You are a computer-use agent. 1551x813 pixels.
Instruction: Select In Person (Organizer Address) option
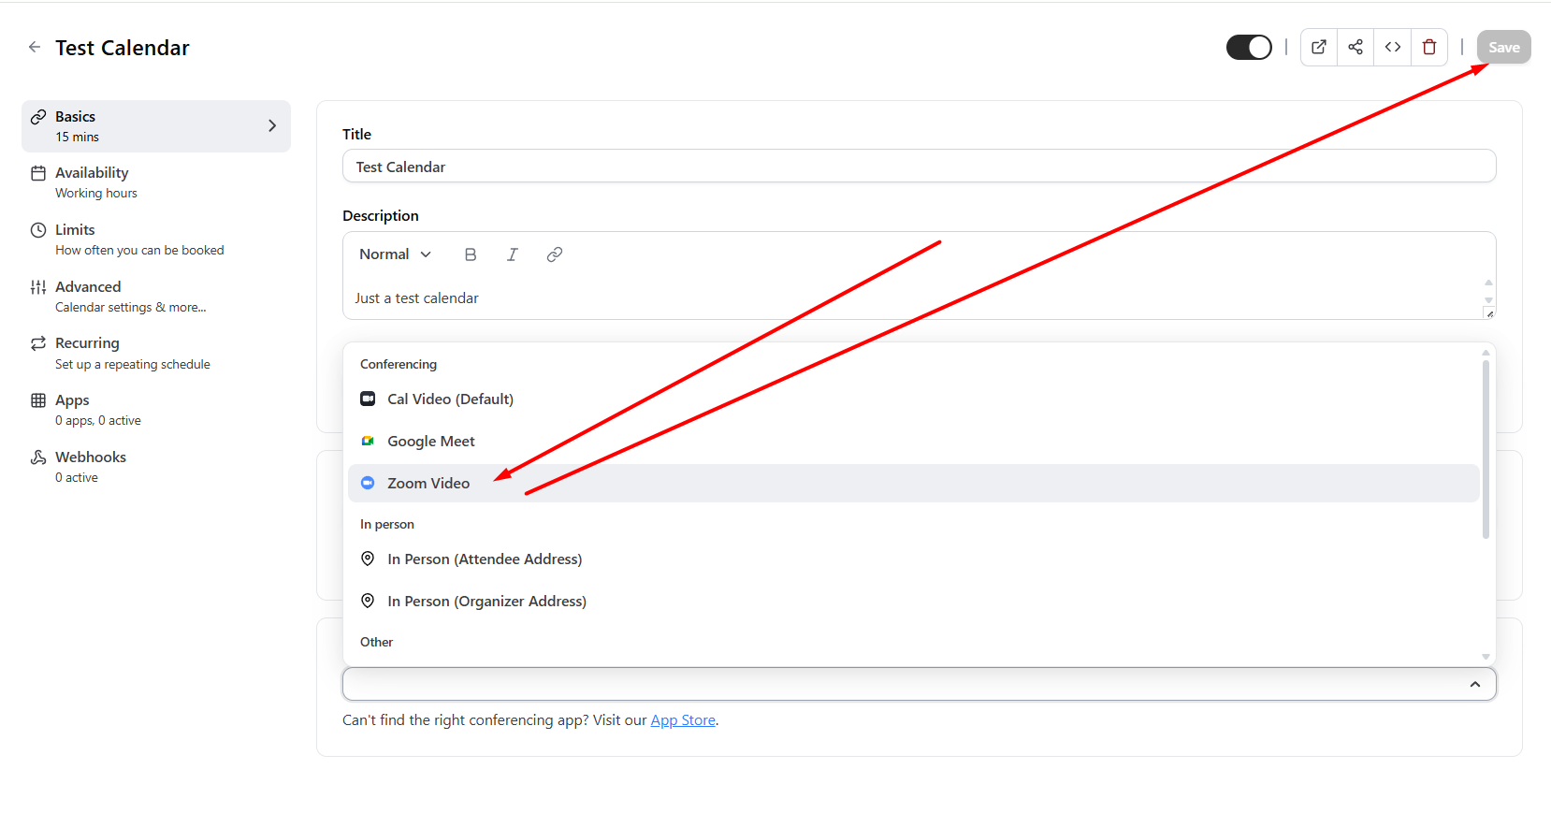click(914, 602)
